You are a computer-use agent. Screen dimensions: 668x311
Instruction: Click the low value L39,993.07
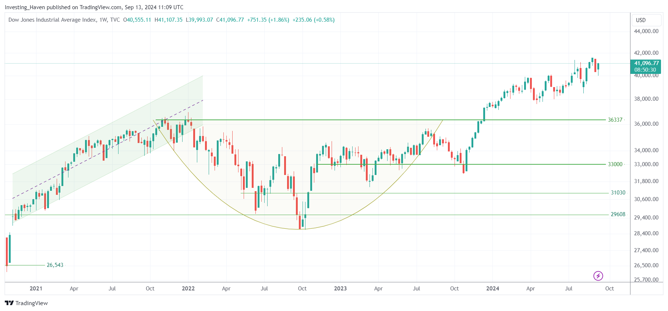pyautogui.click(x=199, y=20)
